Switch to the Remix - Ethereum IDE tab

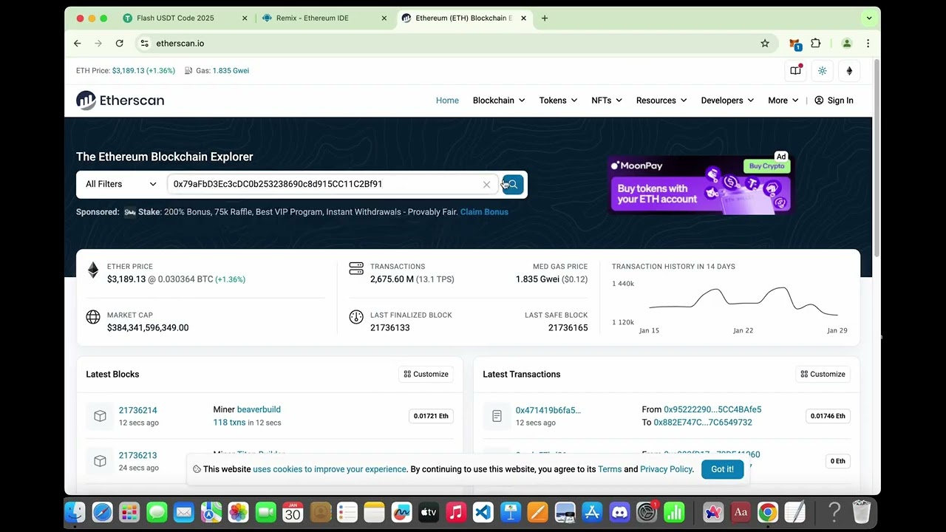point(324,18)
